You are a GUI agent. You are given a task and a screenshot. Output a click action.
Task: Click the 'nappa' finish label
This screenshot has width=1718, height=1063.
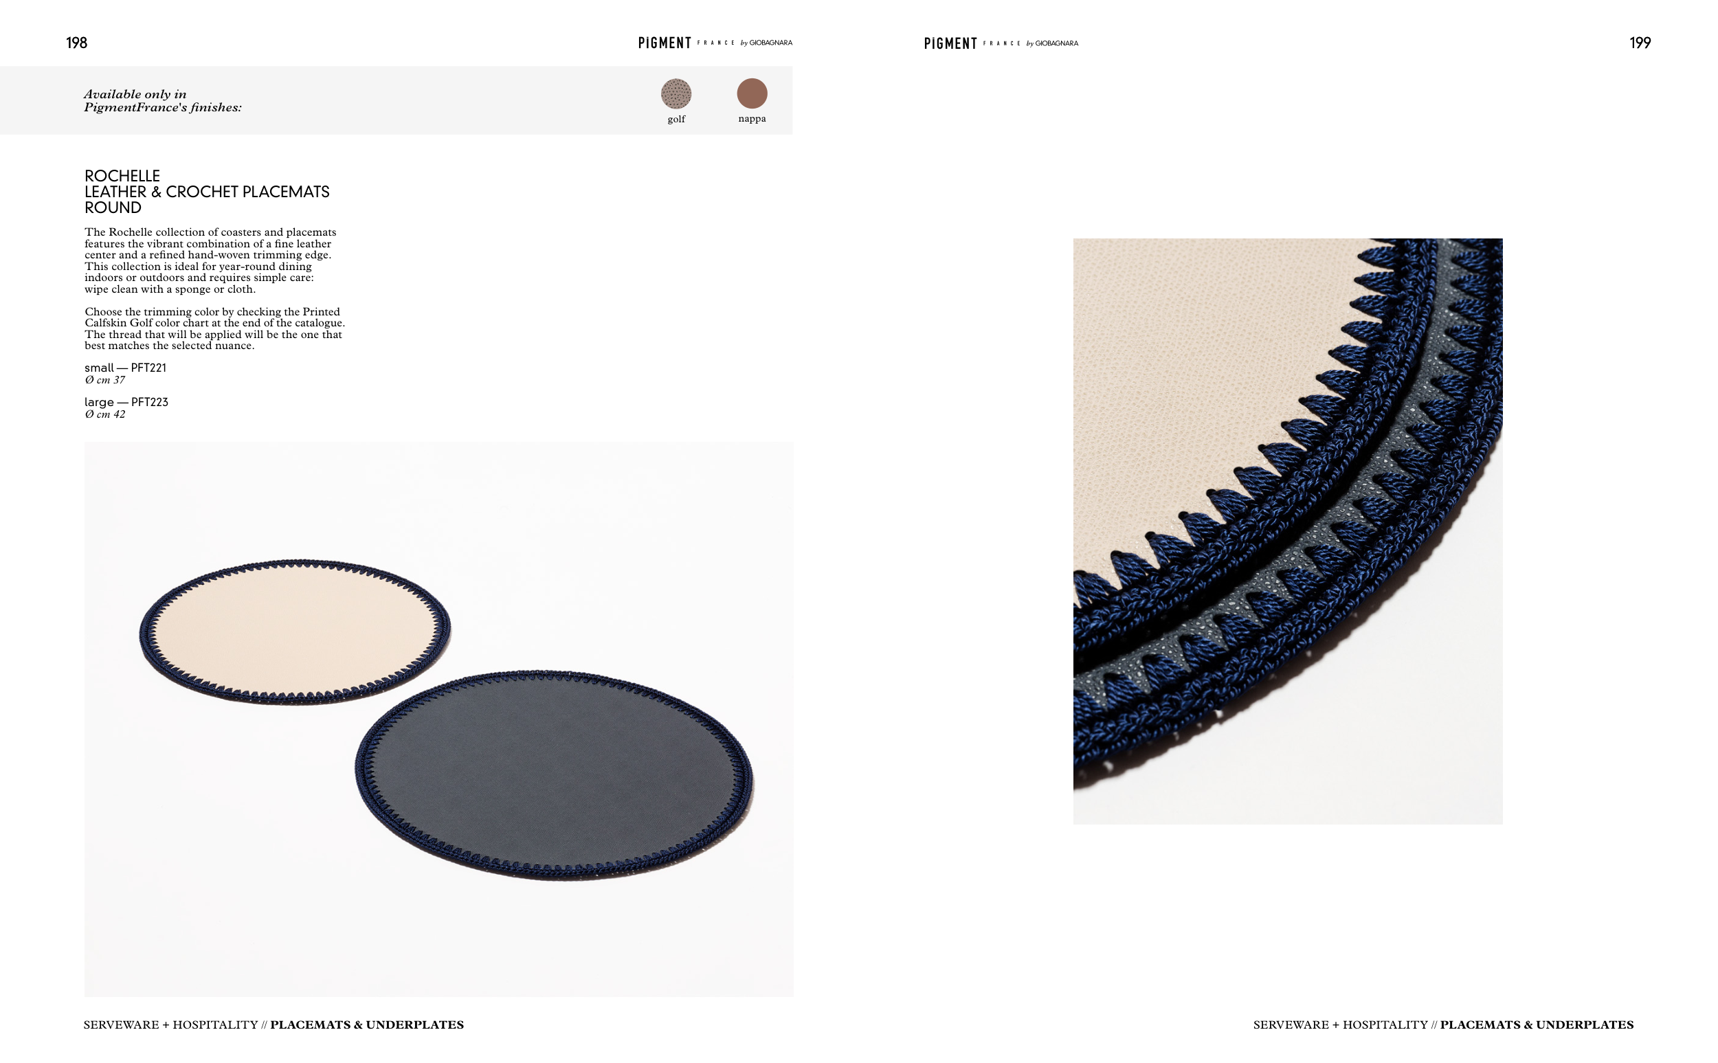[751, 118]
